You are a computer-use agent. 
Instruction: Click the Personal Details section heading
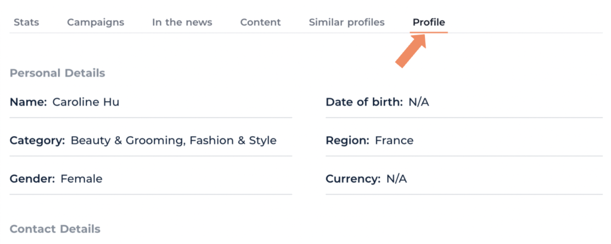point(57,73)
